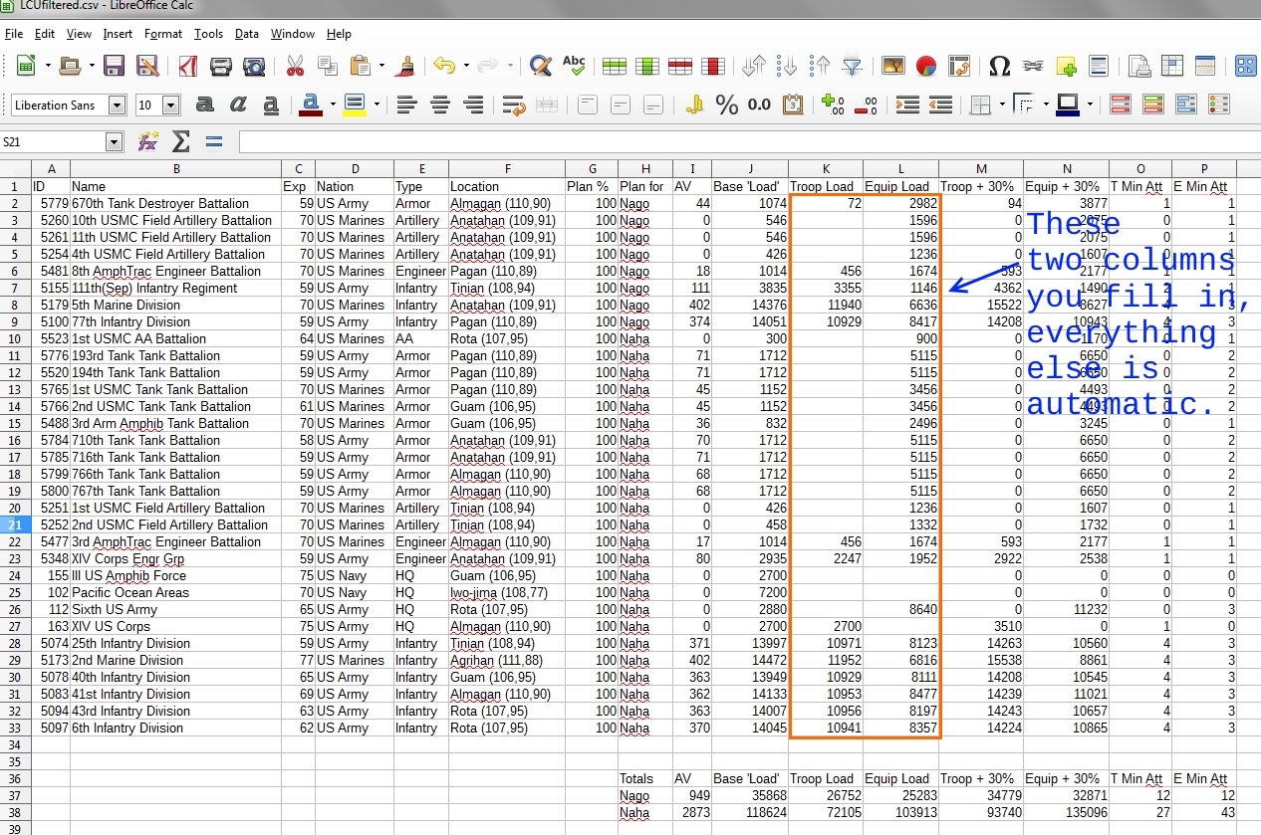
Task: Add decimal place icon
Action: pyautogui.click(x=834, y=104)
